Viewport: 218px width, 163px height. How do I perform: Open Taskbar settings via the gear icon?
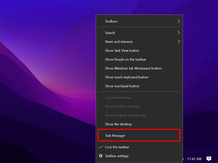coord(101,156)
